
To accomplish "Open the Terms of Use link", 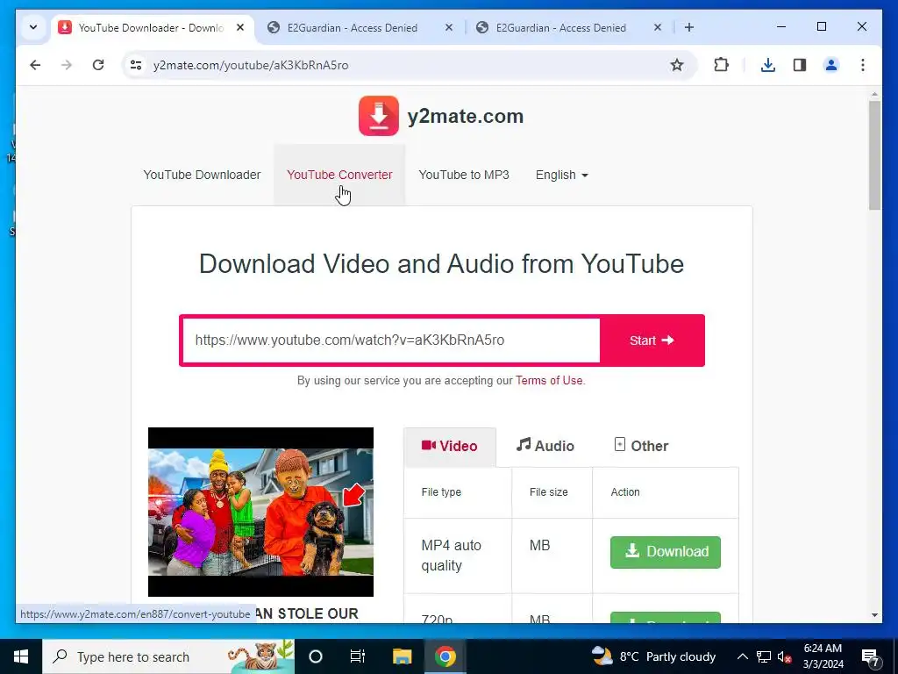I will [549, 381].
